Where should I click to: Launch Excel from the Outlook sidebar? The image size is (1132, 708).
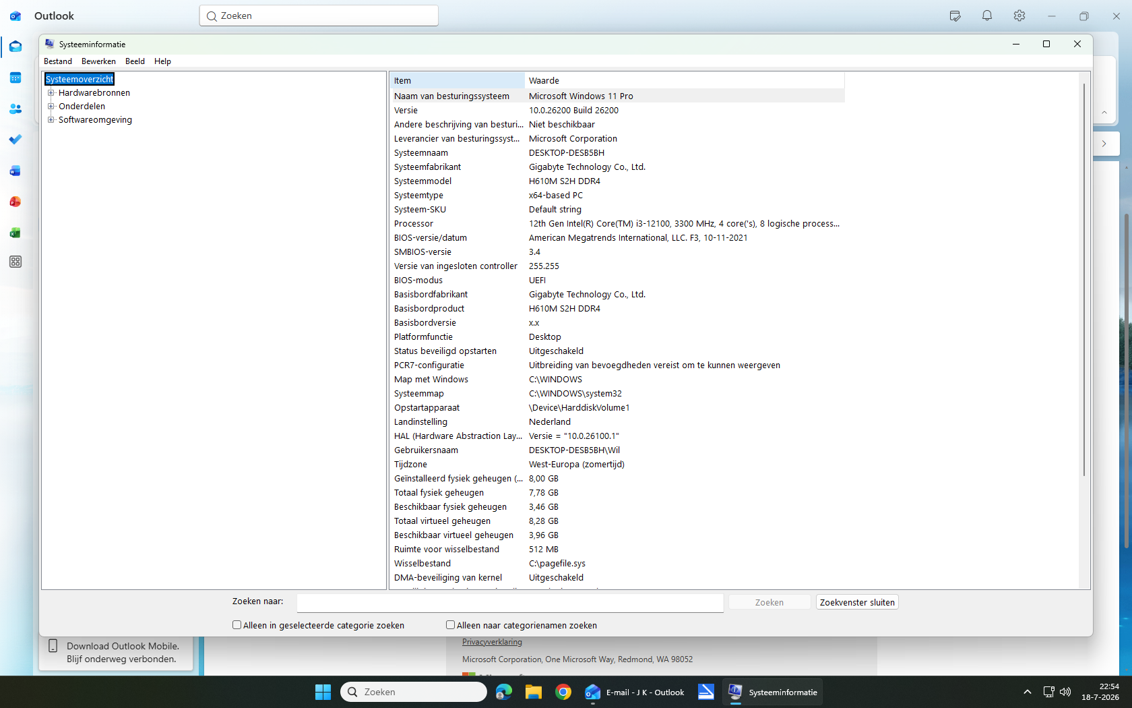(x=15, y=233)
